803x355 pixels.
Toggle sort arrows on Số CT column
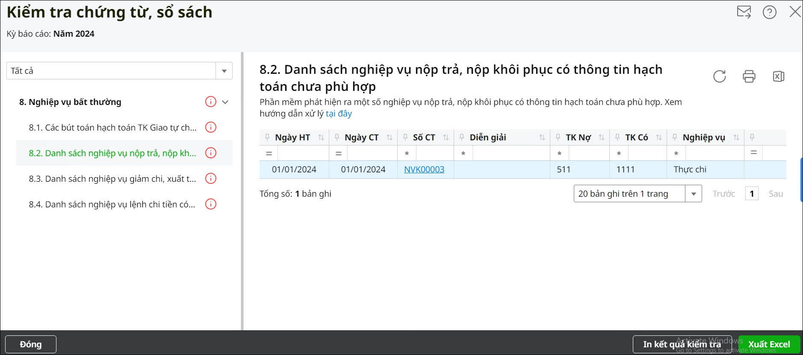tap(446, 137)
